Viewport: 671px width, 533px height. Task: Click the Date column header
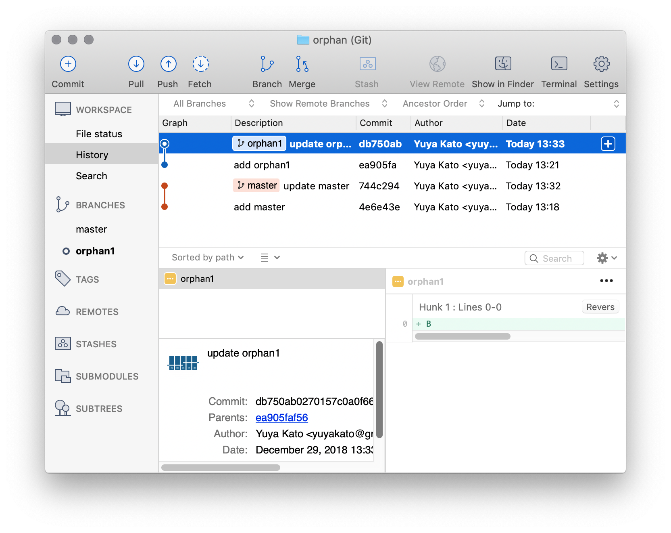pyautogui.click(x=547, y=123)
